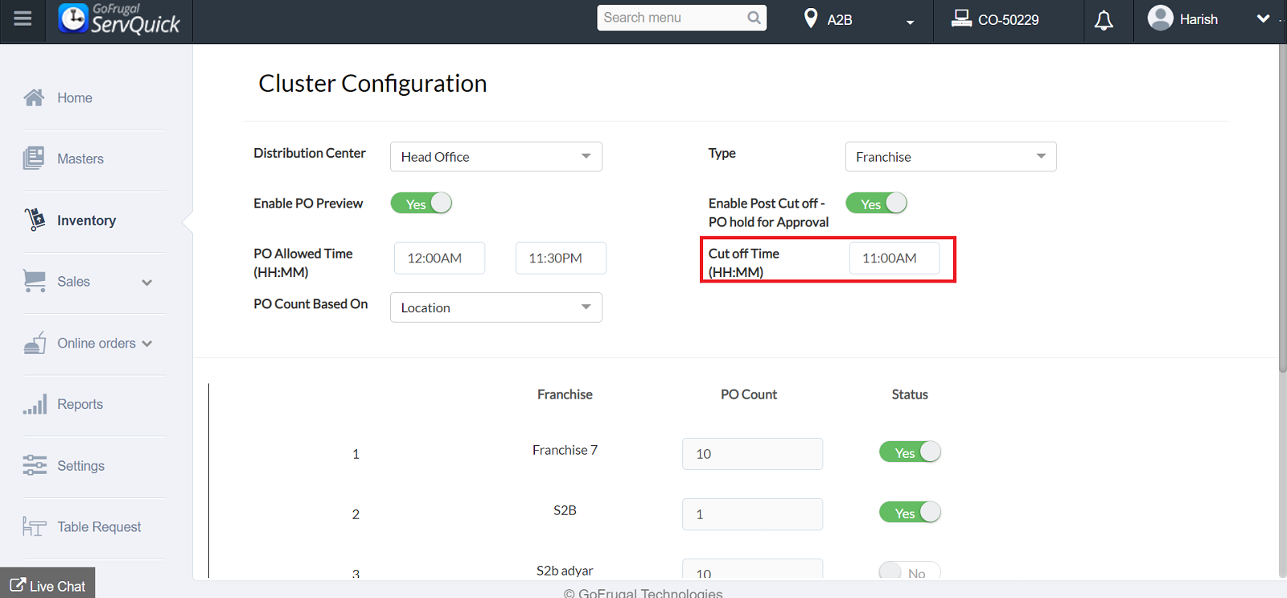Click the Cut off Time input field
1287x598 pixels.
[894, 258]
